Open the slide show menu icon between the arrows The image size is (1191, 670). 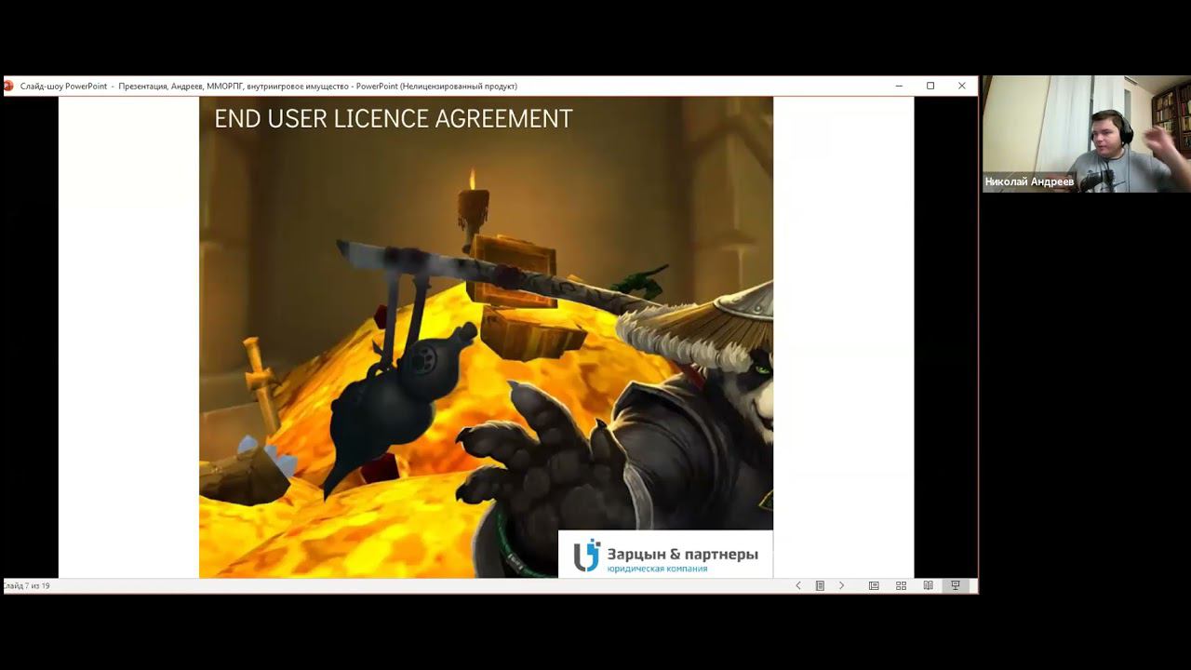tap(820, 585)
